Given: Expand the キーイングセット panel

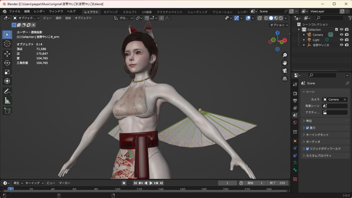Looking at the screenshot, I should coord(325,135).
